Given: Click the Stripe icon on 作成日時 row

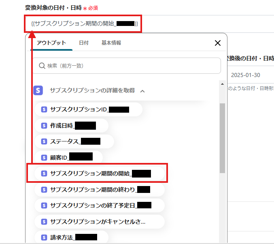Looking at the screenshot, I should pos(44,126).
